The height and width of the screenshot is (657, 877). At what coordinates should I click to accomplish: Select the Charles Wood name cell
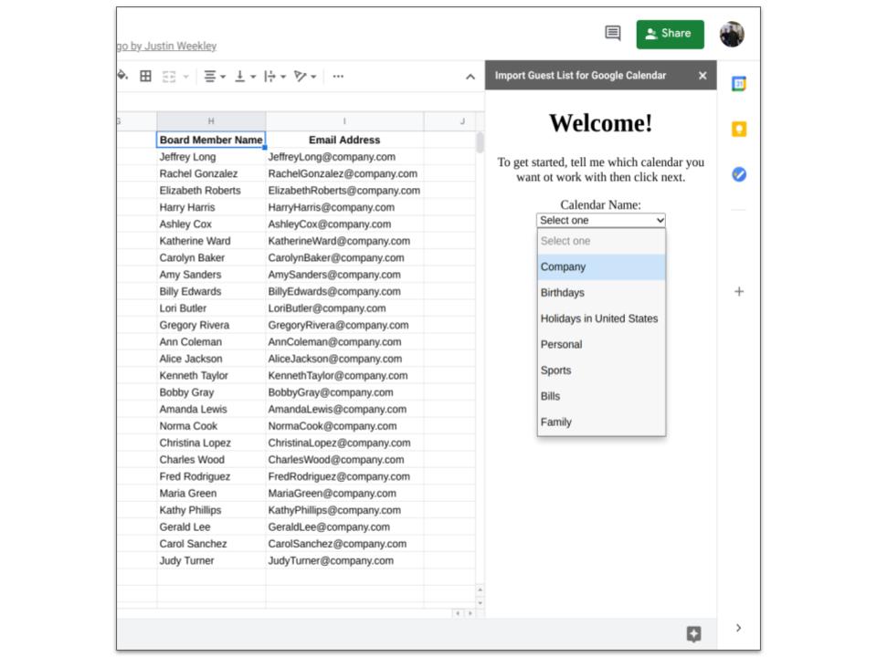pos(211,459)
